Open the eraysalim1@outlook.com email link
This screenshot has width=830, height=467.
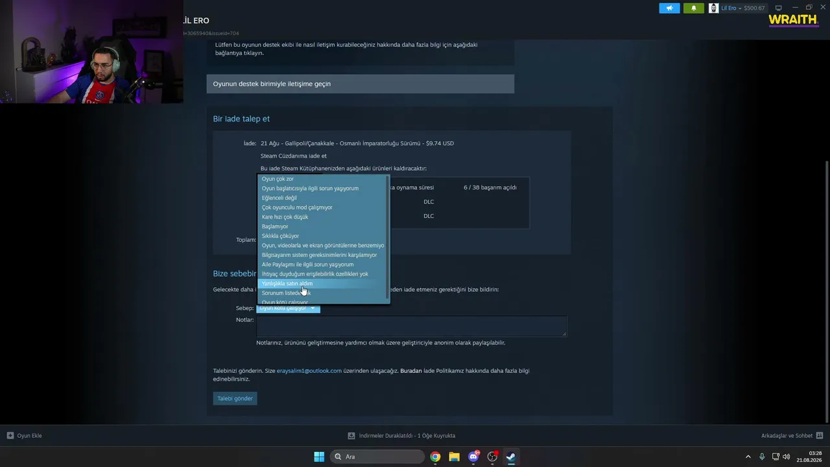point(309,371)
